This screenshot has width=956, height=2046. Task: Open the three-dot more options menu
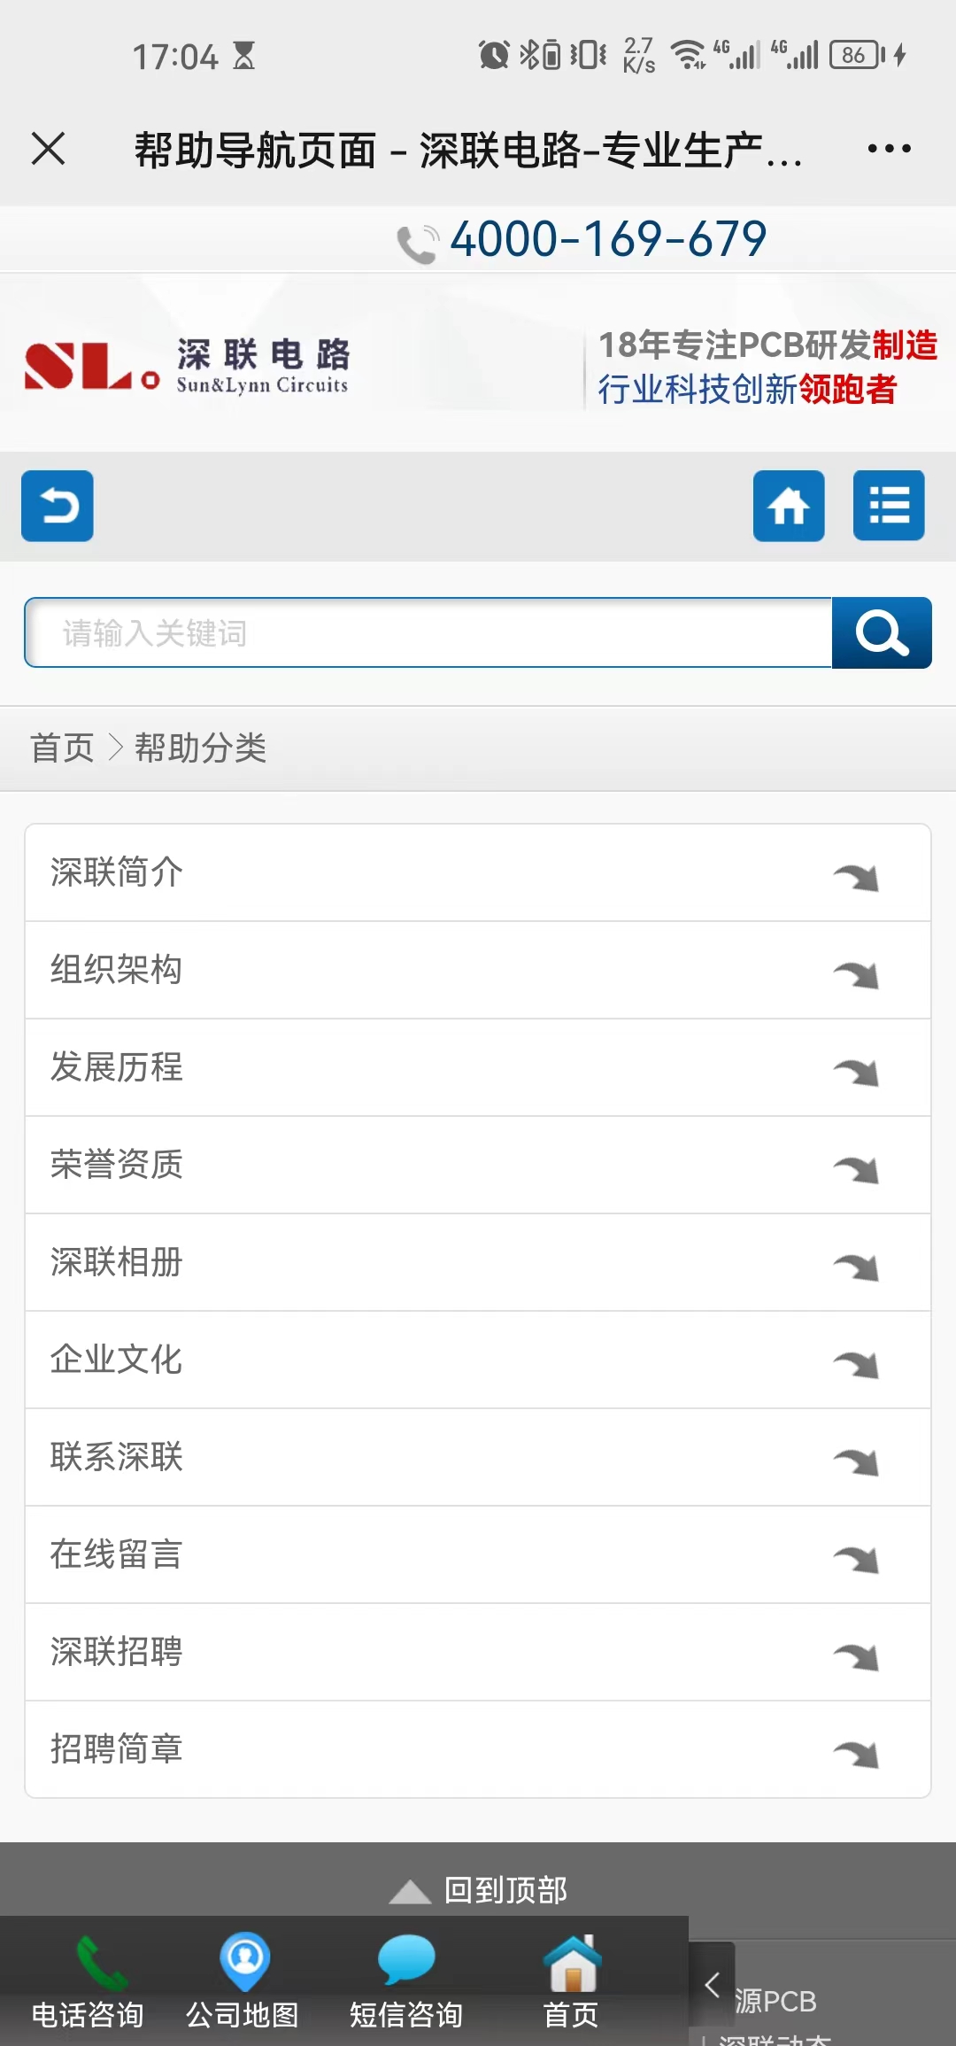(x=889, y=149)
